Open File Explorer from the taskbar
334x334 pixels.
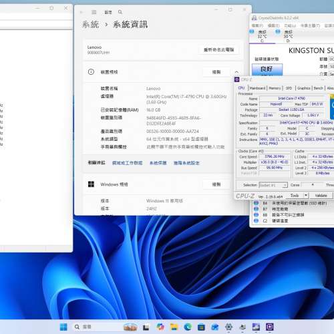click(x=174, y=327)
